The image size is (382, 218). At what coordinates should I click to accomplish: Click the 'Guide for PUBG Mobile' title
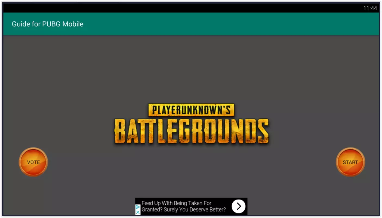[x=48, y=24]
